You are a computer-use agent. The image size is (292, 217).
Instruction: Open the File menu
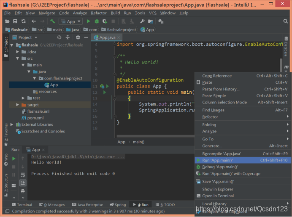pos(7,13)
